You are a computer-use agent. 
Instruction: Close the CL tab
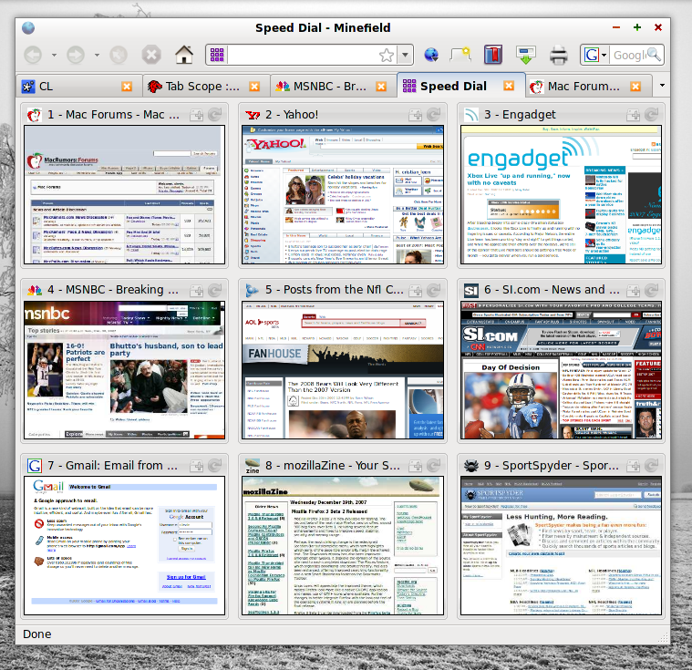coord(127,87)
